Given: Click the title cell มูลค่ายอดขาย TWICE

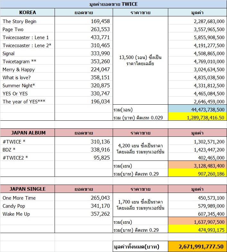Looking at the screenshot, I should point(113,4).
